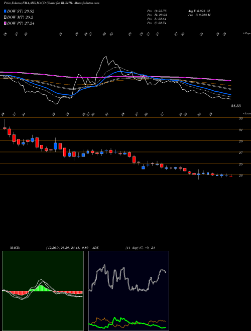Click the 31 price axis label
The image size is (251, 331).
coord(240,130)
